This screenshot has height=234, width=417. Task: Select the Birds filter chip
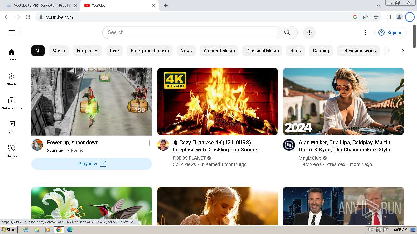295,51
